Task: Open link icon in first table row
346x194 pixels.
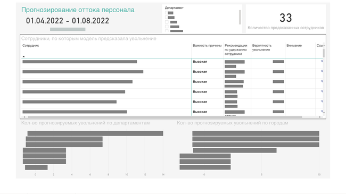Action: coord(322,61)
